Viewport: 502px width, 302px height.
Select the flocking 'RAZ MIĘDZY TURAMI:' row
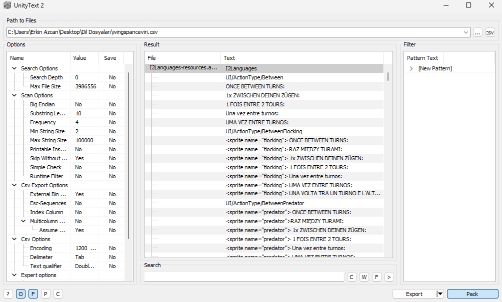(264, 149)
